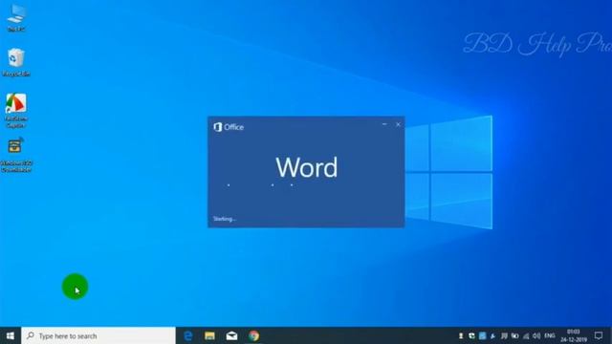
Task: Click the Type here to search box
Action: pos(98,335)
